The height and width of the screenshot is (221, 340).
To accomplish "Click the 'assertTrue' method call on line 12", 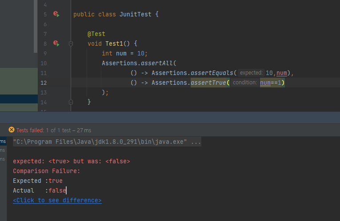I will 208,83.
